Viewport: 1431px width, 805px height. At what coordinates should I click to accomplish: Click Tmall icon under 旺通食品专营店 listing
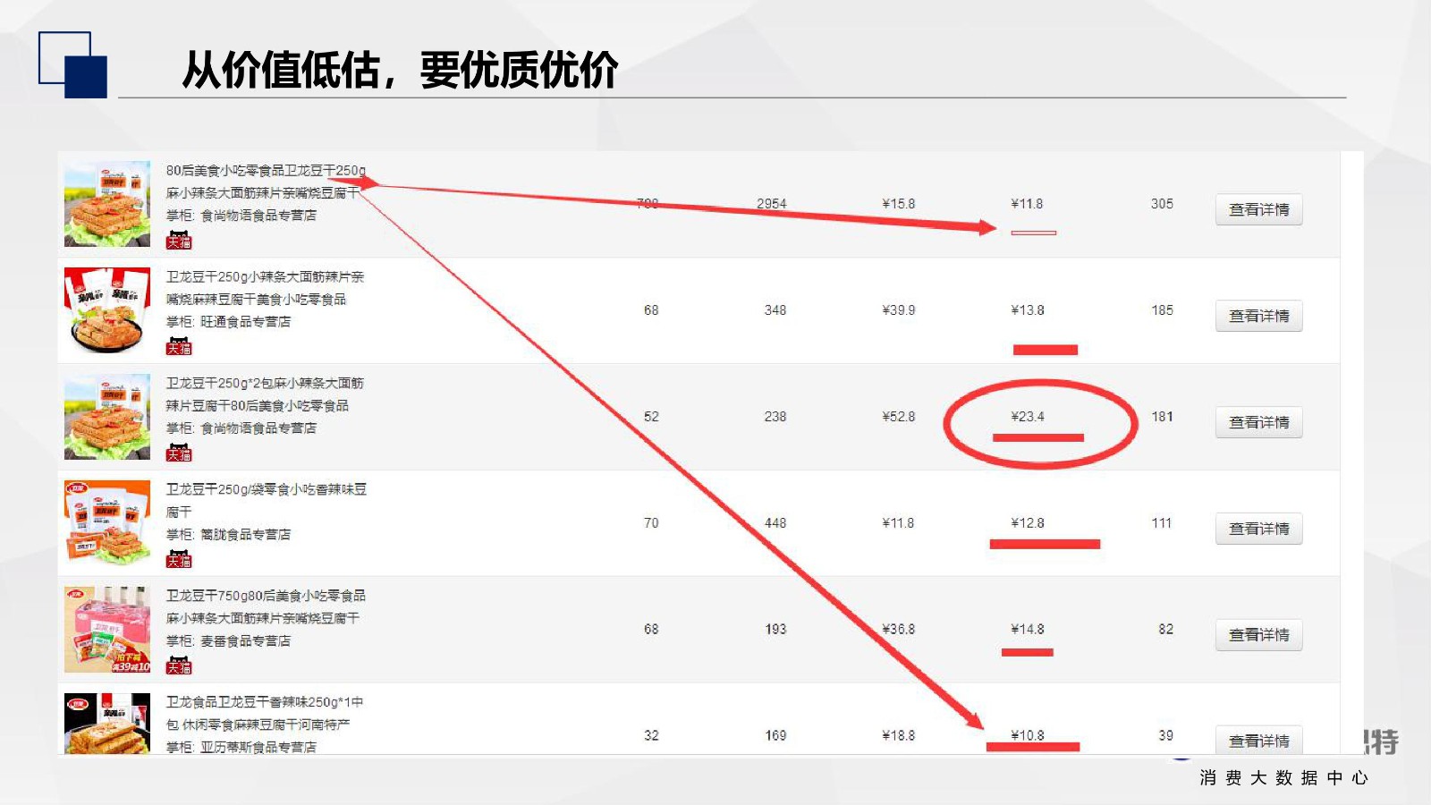179,347
